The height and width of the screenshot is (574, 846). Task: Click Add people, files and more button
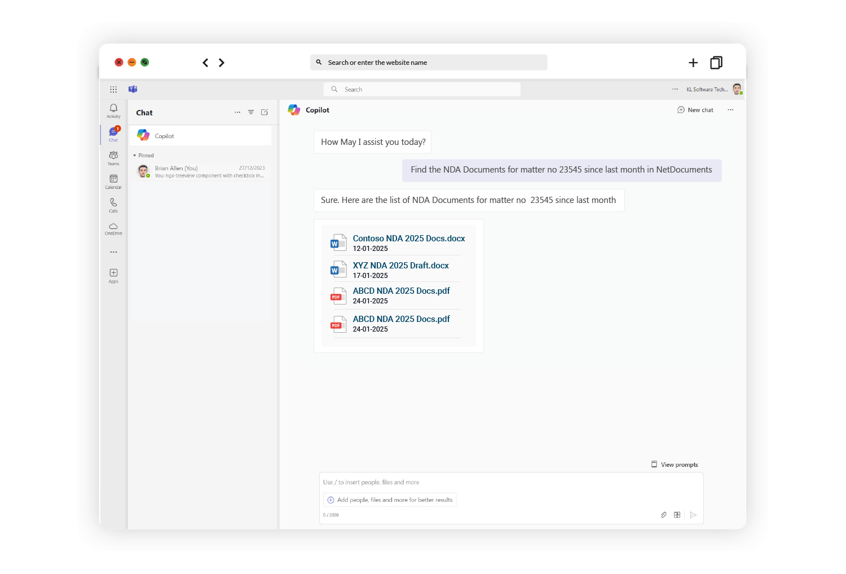click(390, 500)
